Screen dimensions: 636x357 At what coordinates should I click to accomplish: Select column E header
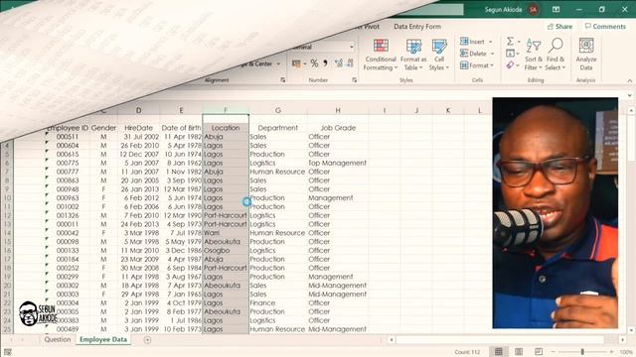tap(181, 110)
